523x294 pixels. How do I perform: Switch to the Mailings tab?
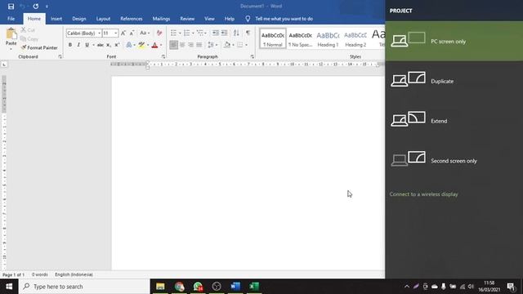161,19
